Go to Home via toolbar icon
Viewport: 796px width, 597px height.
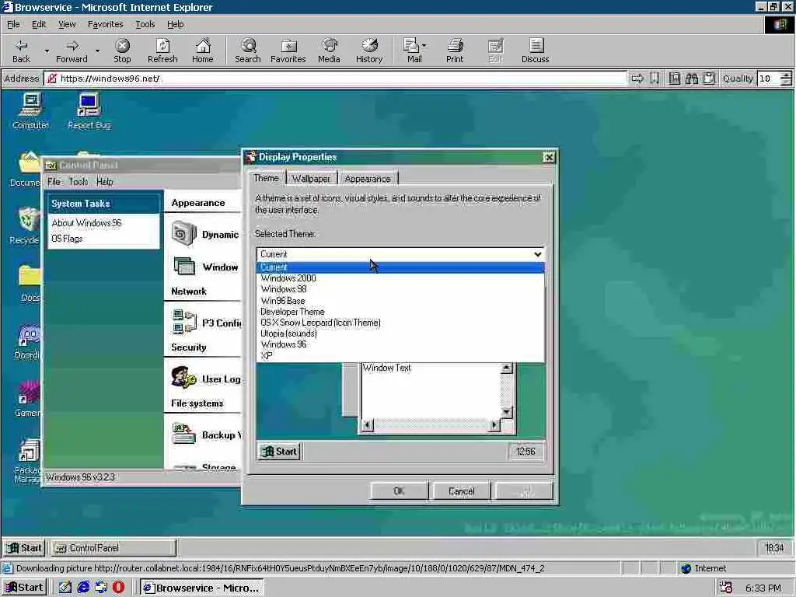[x=203, y=51]
